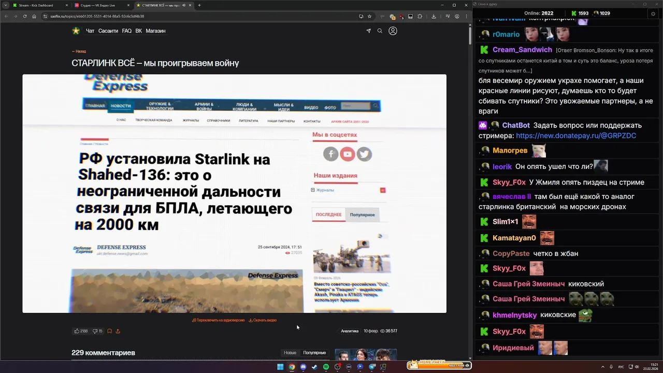Screen dimensions: 663x373
Task: Click the Аналитика tag
Action: pos(350,331)
